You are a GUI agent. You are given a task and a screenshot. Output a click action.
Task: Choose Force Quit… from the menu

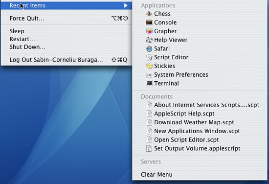67,19
